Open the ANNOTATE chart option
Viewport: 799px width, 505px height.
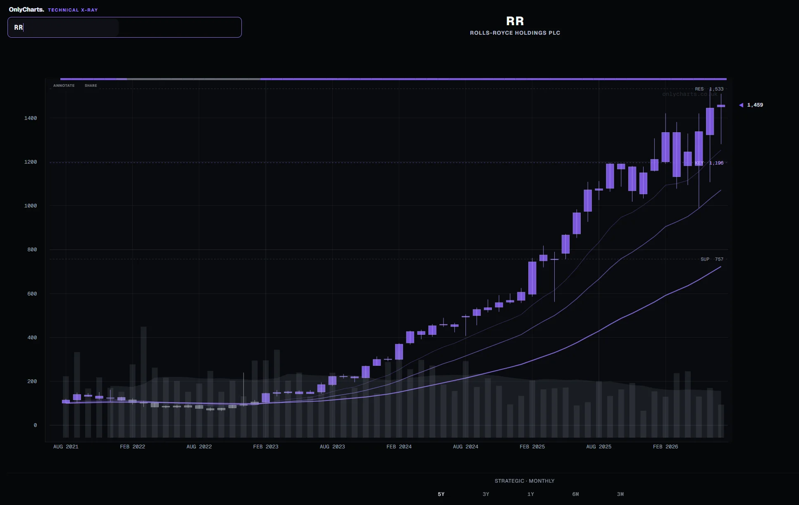click(x=64, y=86)
